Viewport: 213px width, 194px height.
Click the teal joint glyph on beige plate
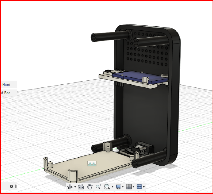[92, 164]
